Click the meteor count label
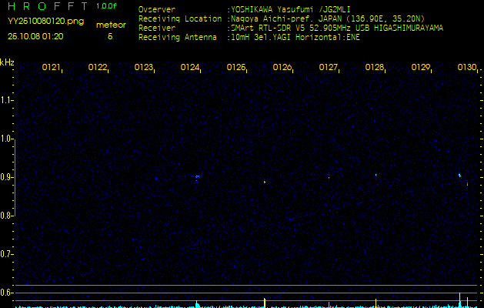Viewport: 484px width, 308px height. point(111,25)
